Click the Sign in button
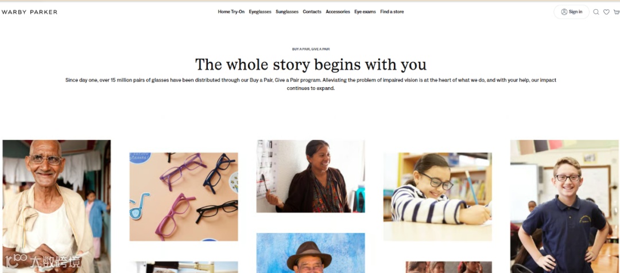620x273 pixels. pyautogui.click(x=571, y=12)
